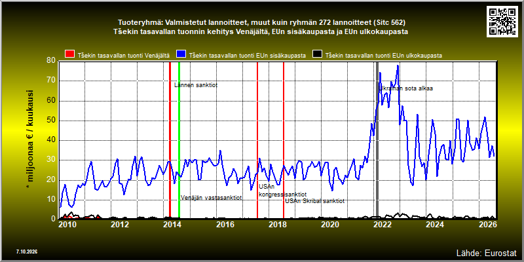Click the y-axis value 40

[51, 140]
